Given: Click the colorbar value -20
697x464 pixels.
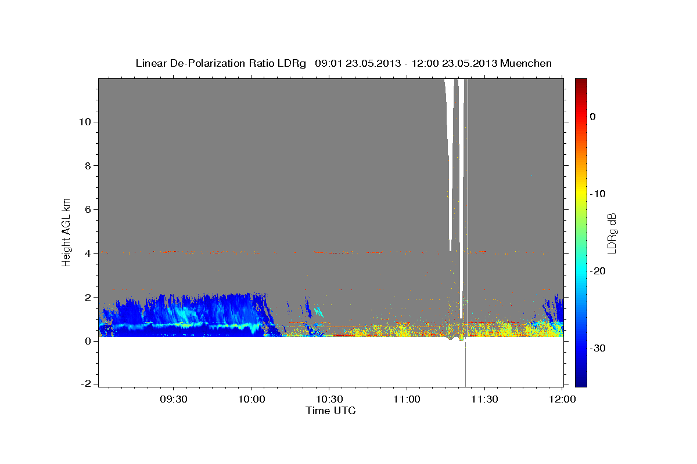Looking at the screenshot, I should (x=598, y=271).
